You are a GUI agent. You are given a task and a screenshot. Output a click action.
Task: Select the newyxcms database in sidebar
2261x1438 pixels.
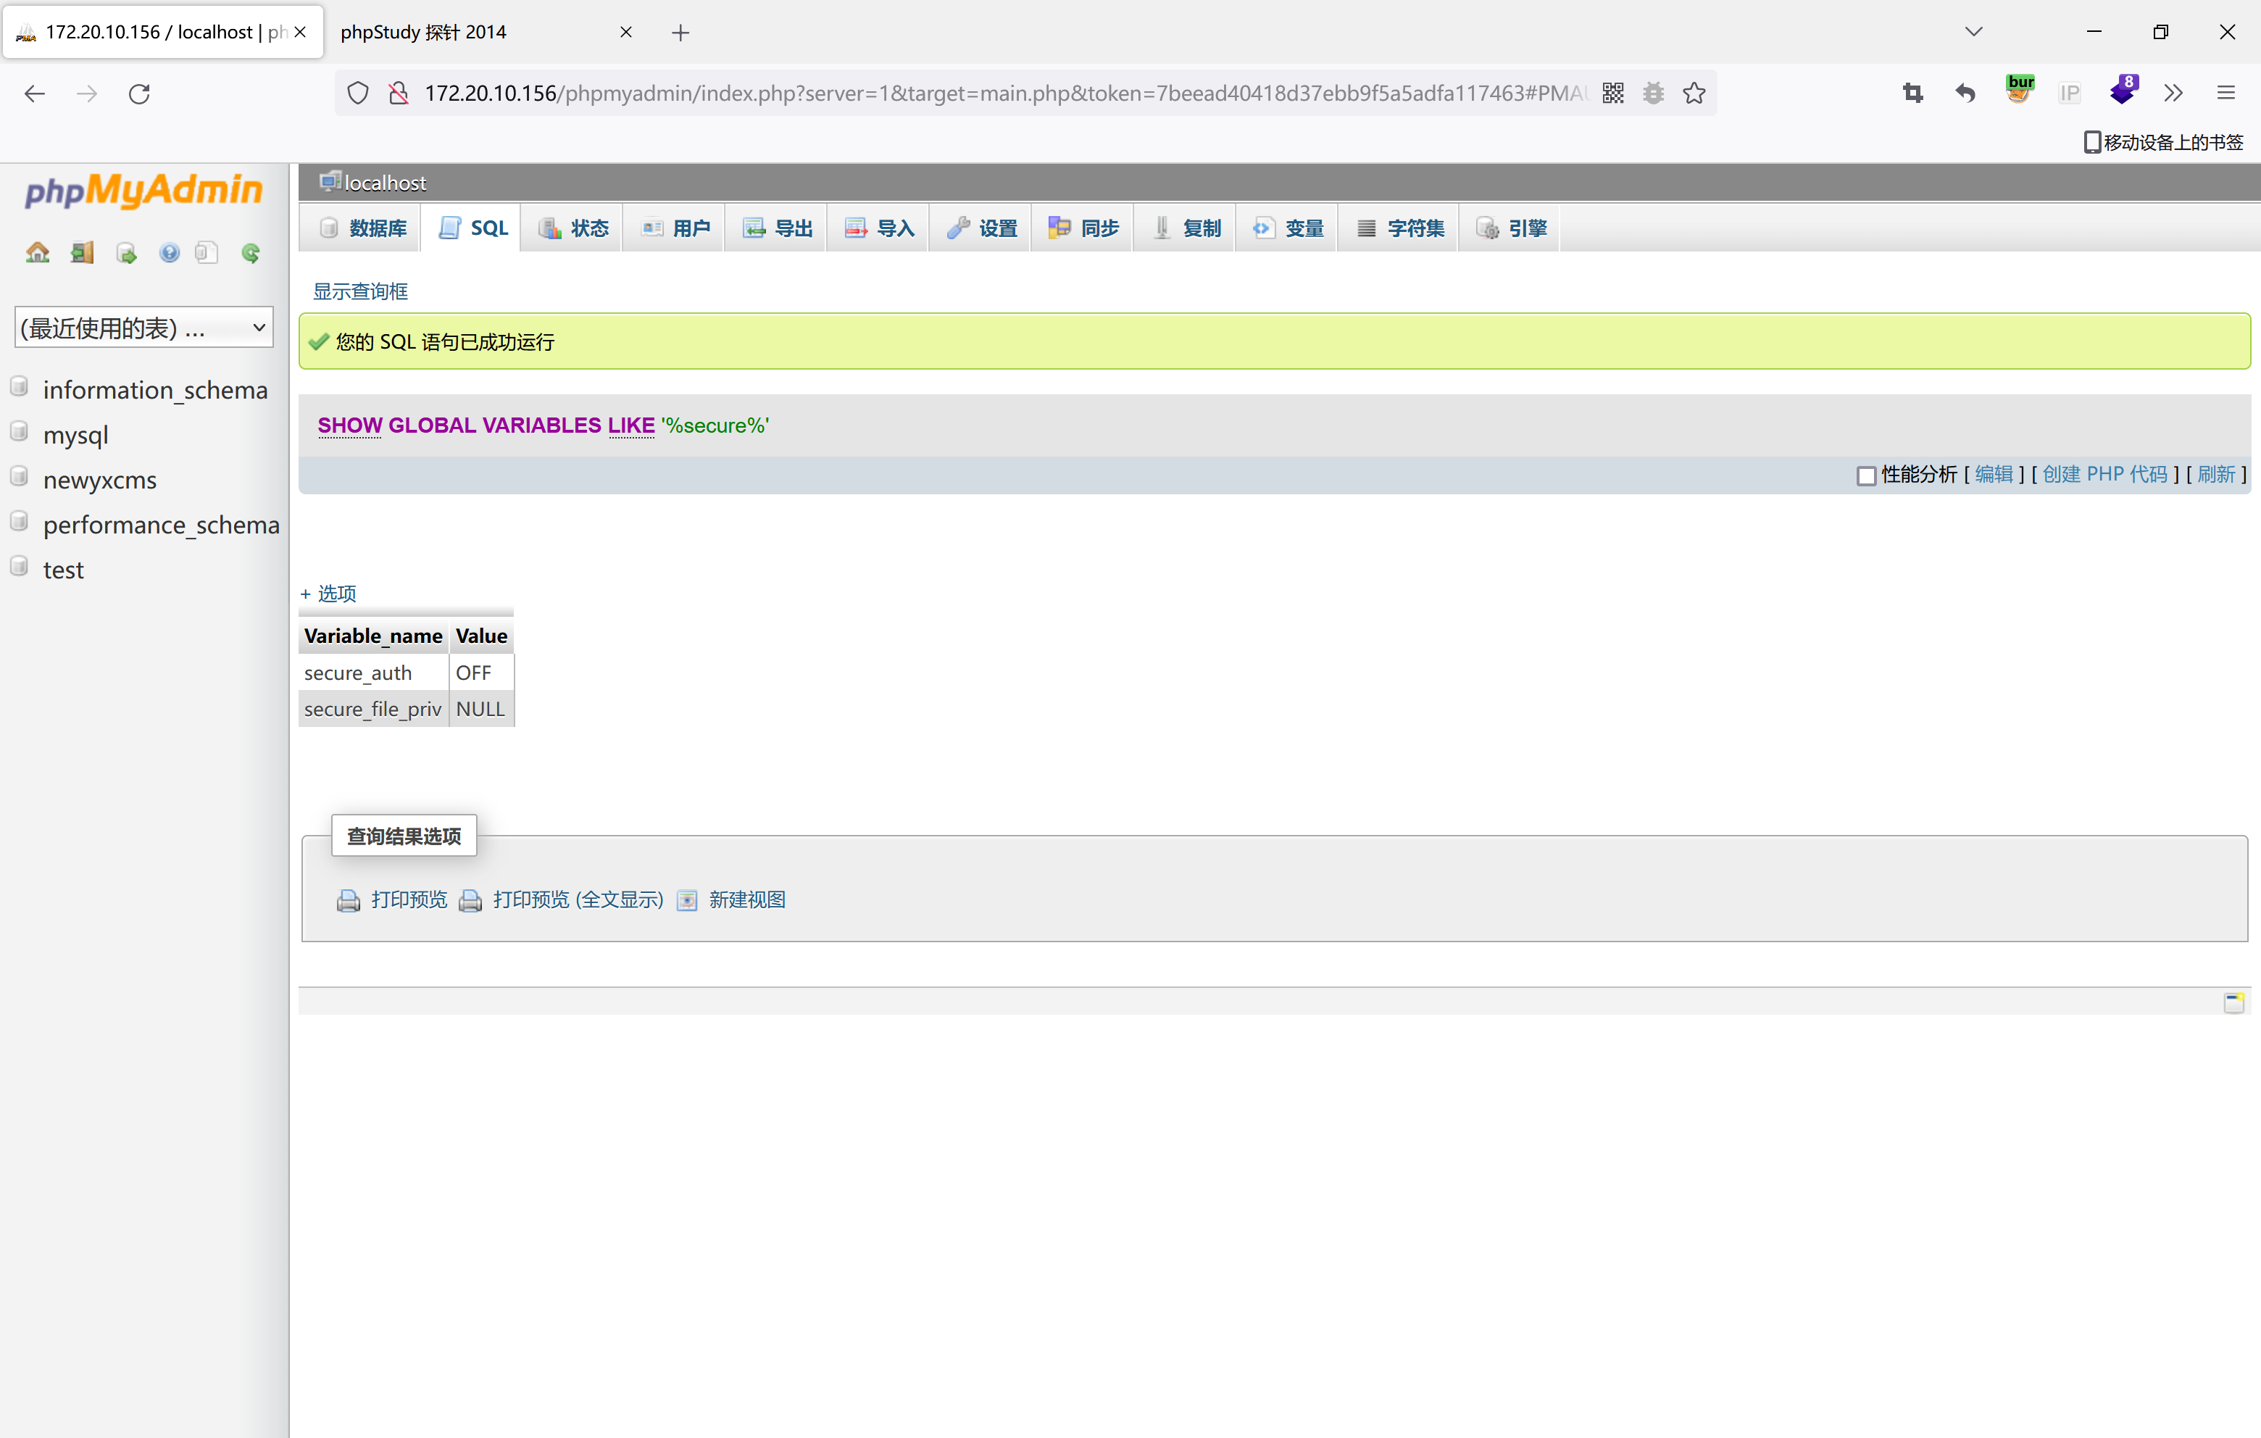pyautogui.click(x=99, y=480)
